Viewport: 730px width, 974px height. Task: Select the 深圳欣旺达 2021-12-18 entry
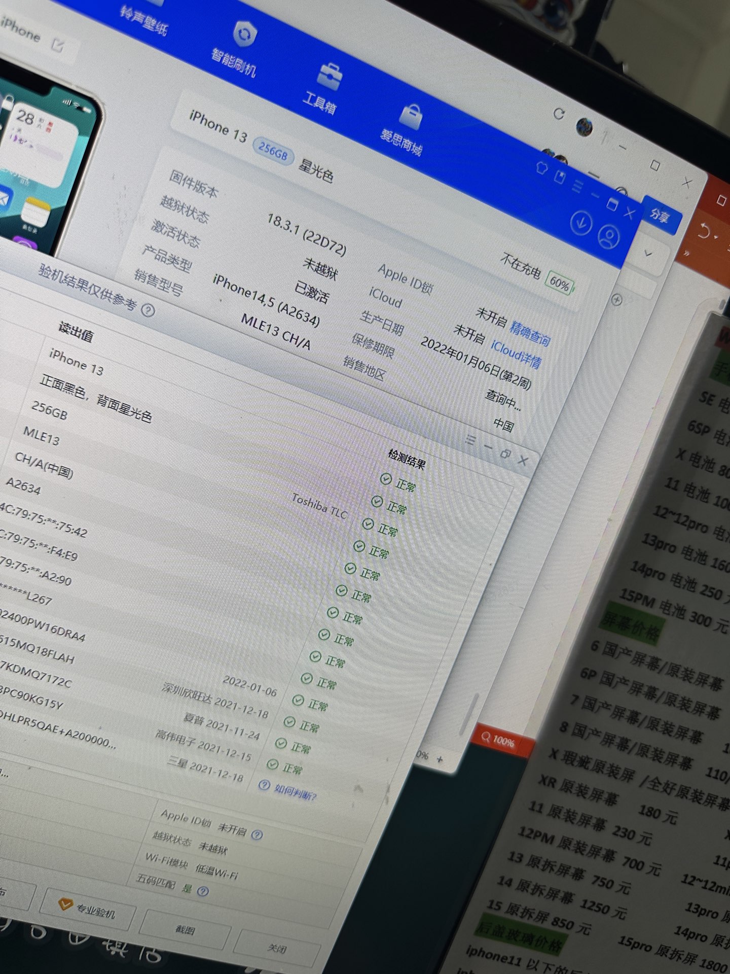pos(215,701)
